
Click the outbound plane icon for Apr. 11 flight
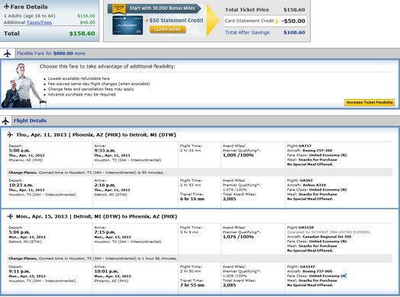click(10, 135)
